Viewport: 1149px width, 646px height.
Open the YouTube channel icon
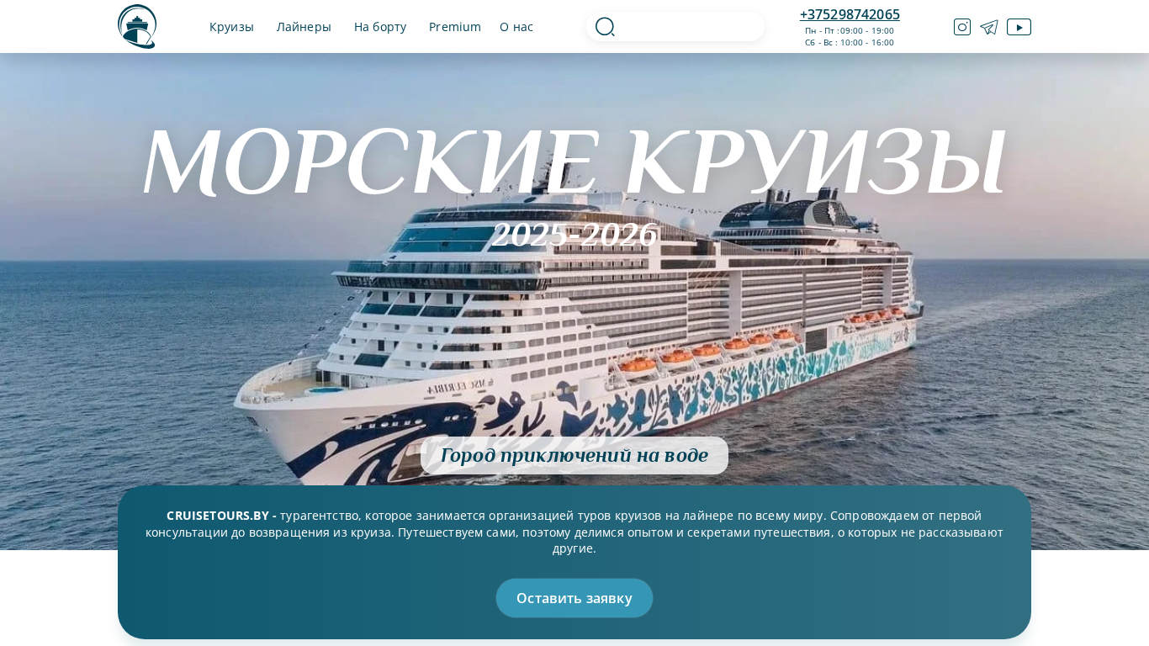click(x=1019, y=27)
